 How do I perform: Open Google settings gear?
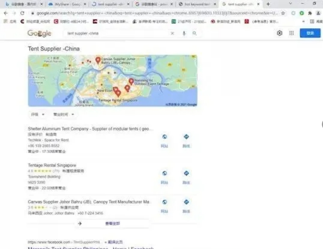279,33
